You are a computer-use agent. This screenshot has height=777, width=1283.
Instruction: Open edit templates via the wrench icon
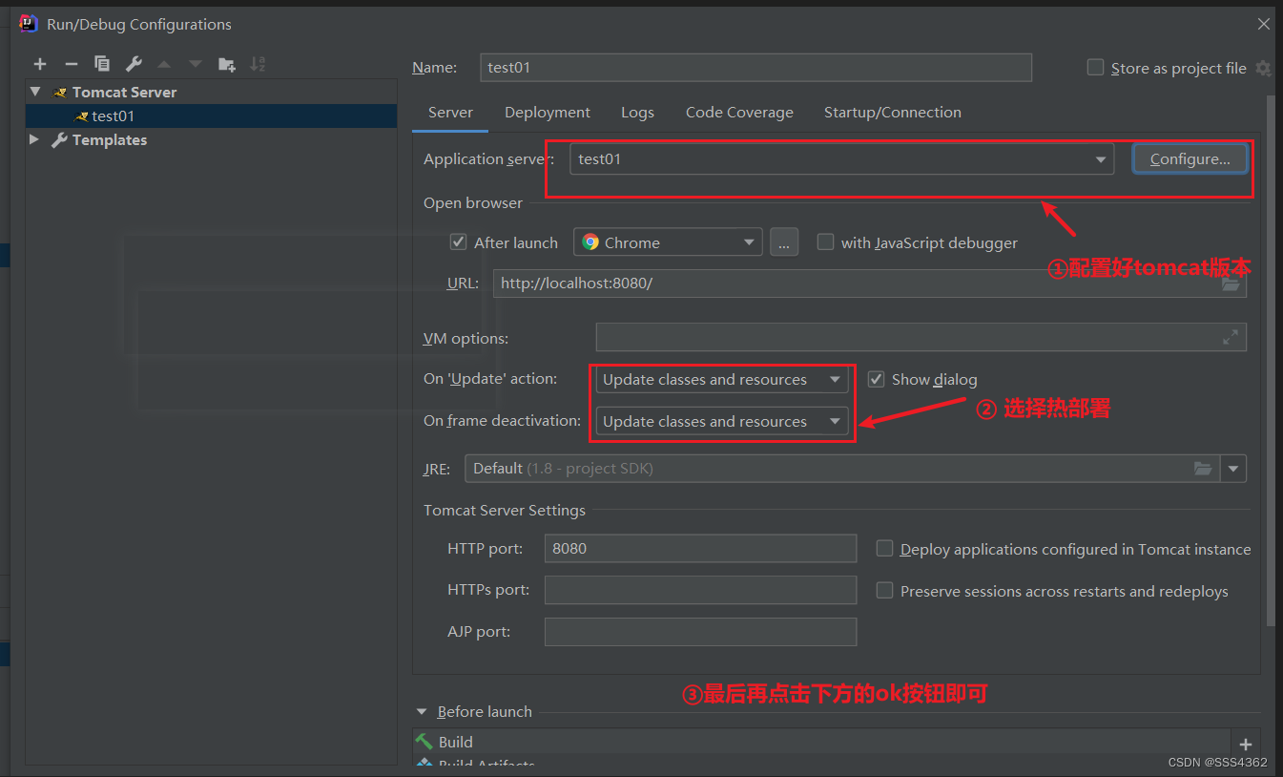coord(134,64)
